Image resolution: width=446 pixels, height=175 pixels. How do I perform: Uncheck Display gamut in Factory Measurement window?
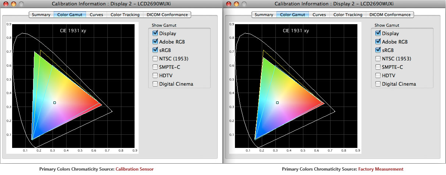point(378,33)
